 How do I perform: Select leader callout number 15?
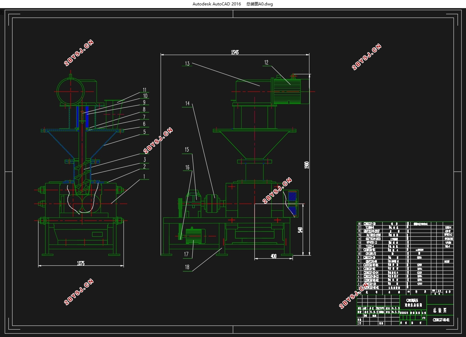coord(187,150)
